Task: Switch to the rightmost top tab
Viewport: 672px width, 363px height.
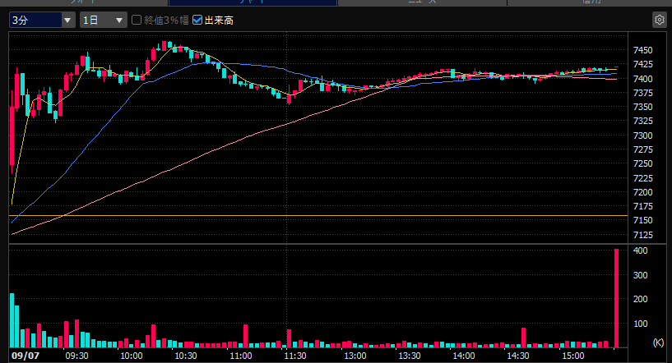Action: click(x=589, y=2)
